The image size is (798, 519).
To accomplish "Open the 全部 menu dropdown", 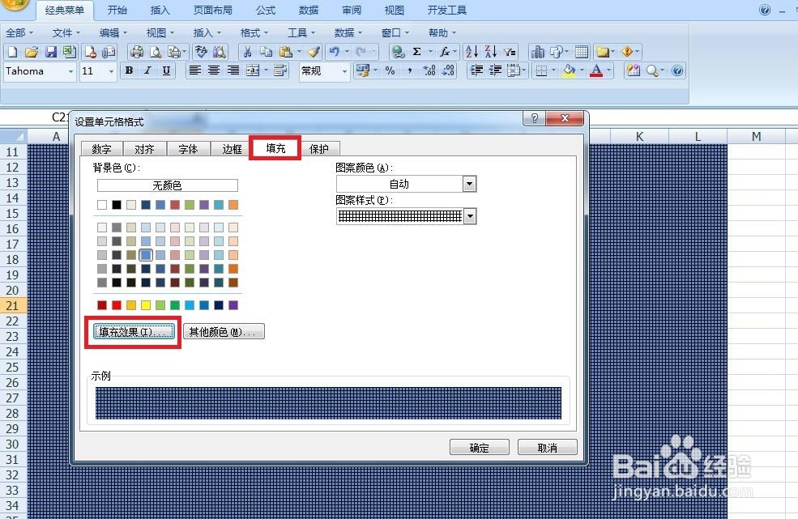I will pos(19,32).
